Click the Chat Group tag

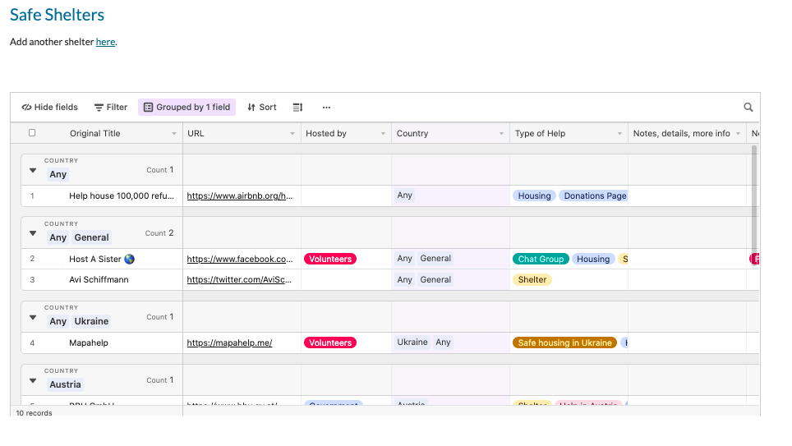point(541,259)
